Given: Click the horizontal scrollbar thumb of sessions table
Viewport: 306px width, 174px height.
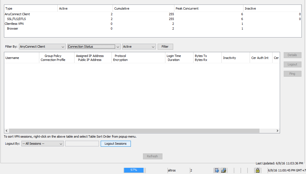Looking at the screenshot, I should coord(134,131).
